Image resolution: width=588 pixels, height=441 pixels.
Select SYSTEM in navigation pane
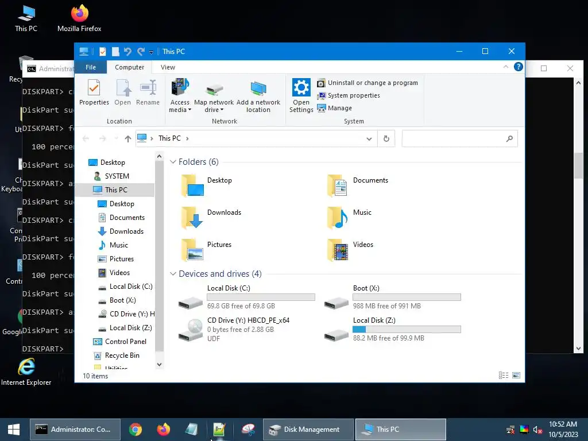(x=117, y=176)
